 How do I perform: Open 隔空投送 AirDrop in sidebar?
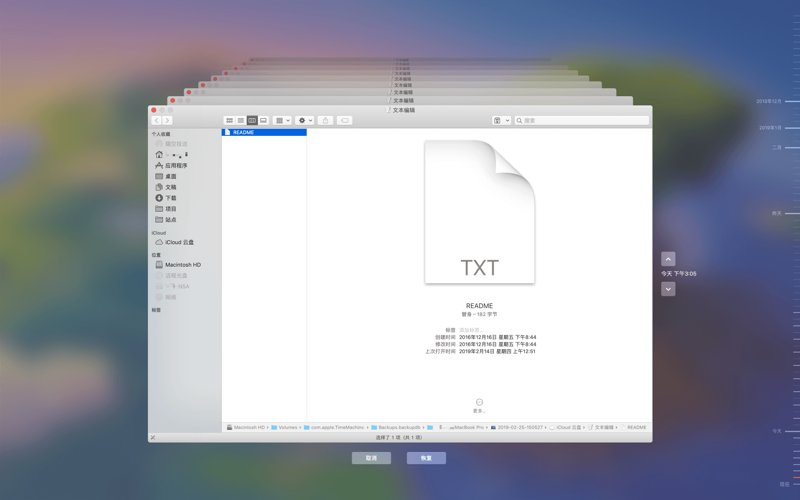(171, 144)
